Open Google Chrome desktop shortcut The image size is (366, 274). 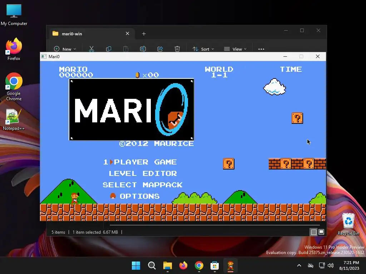[14, 87]
